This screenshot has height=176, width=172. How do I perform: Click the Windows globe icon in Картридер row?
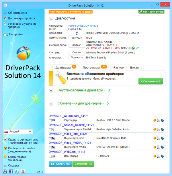point(162,120)
